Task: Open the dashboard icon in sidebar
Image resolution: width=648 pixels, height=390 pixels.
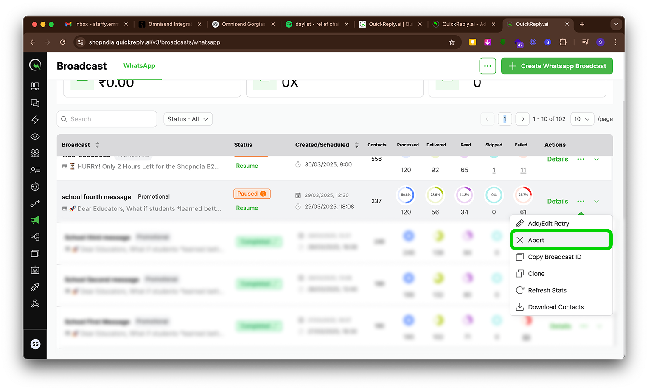Action: [x=35, y=87]
